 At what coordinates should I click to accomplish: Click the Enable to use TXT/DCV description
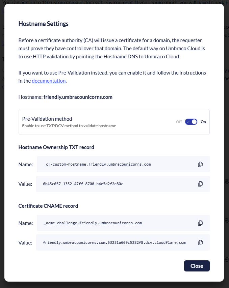click(69, 126)
